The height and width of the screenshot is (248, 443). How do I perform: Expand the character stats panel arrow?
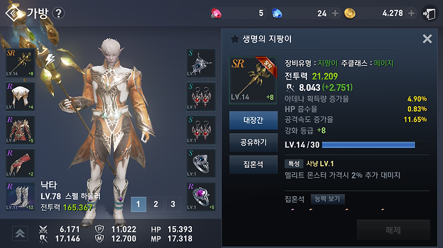20,233
